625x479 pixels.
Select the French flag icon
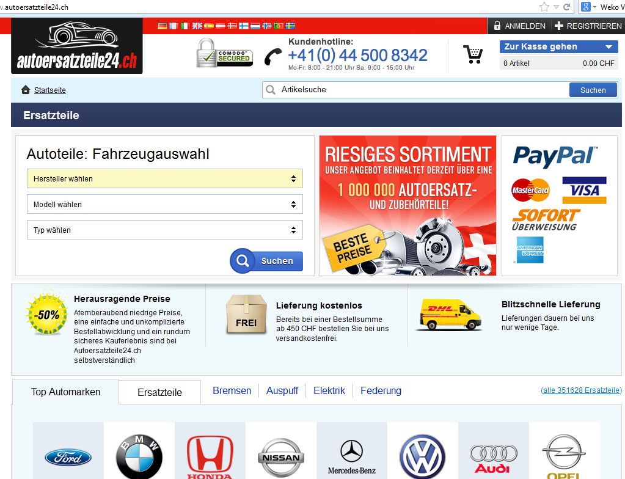tap(174, 26)
